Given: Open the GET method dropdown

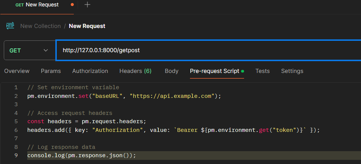Looking at the screenshot, I should [x=30, y=50].
